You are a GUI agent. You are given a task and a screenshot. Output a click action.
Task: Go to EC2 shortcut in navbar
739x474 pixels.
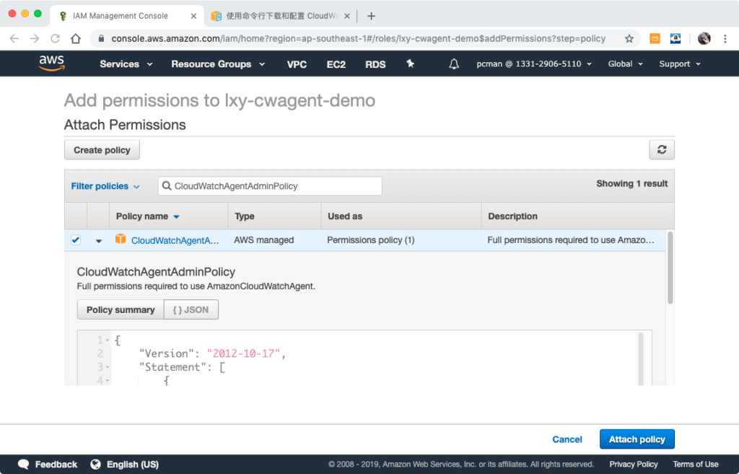(x=336, y=64)
